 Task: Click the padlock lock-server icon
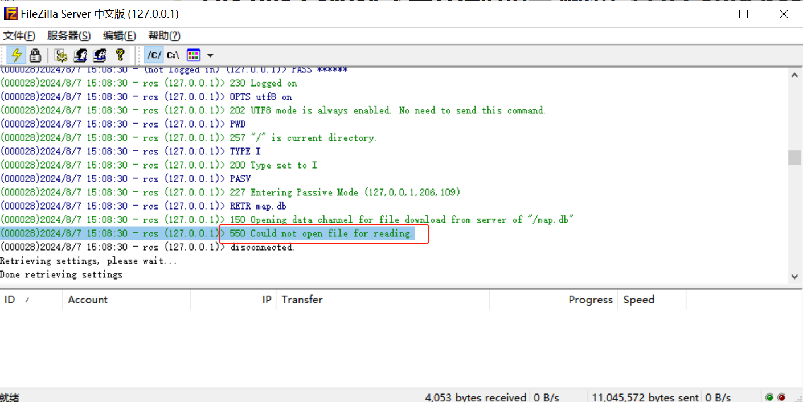point(35,55)
